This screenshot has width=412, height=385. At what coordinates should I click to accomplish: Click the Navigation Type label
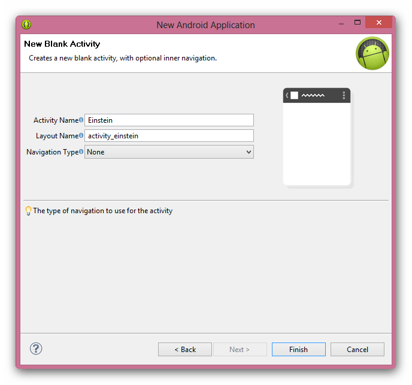tap(53, 152)
